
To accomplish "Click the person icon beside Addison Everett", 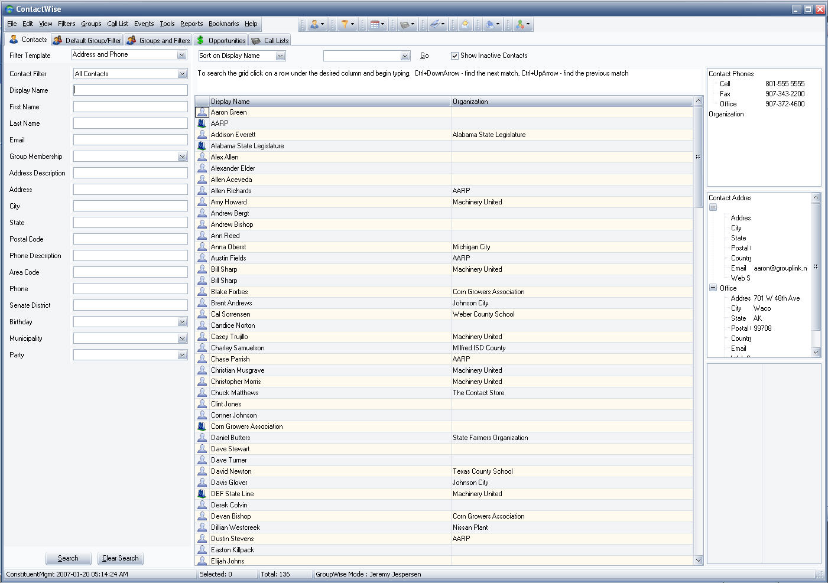I will click(202, 135).
